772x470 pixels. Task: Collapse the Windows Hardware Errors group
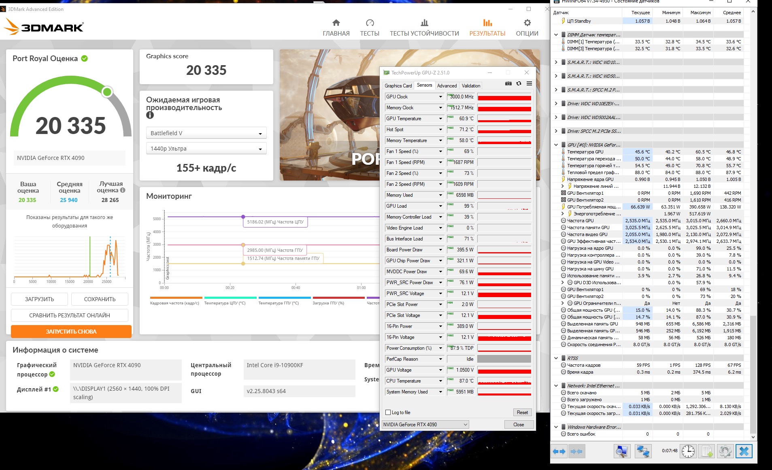tap(556, 427)
